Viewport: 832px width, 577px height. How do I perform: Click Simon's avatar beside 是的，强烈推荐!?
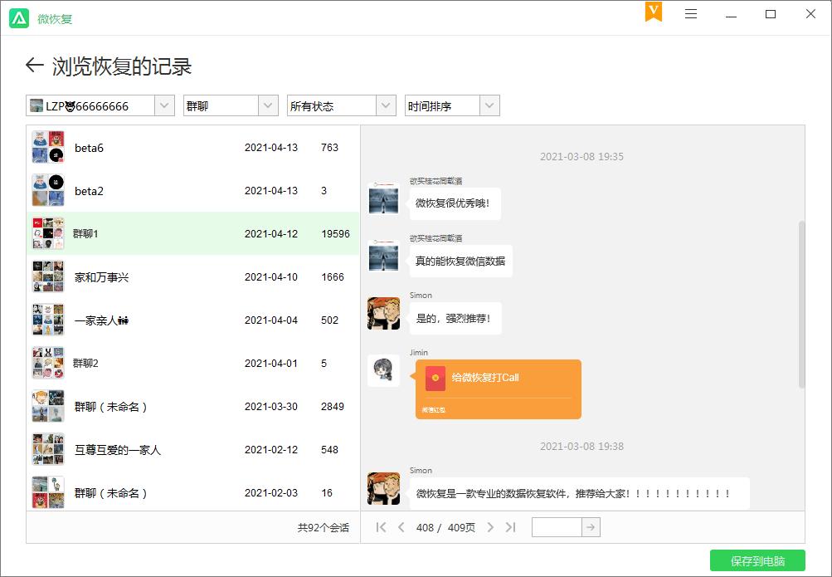(383, 313)
